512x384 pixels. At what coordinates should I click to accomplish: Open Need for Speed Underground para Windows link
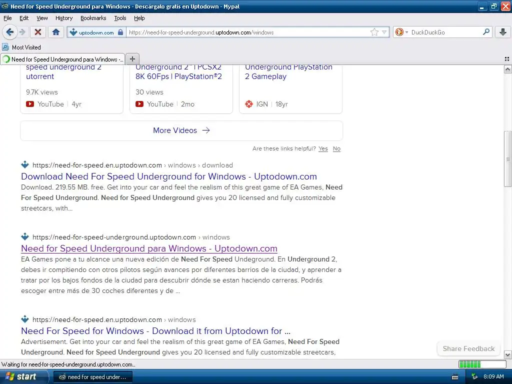[149, 248]
